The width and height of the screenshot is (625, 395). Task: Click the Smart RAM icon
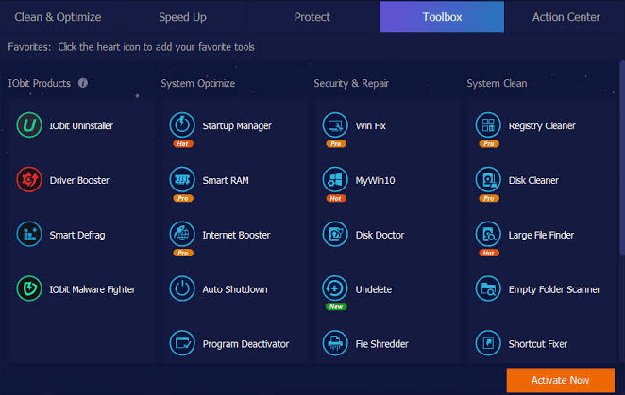click(182, 179)
